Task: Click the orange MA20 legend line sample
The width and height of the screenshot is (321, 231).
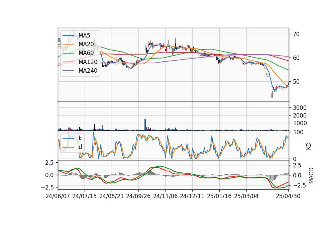Action: coord(68,44)
